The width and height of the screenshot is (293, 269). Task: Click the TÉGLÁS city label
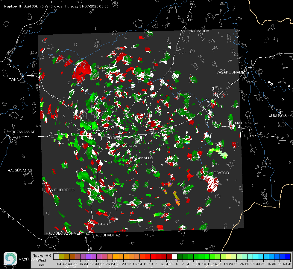[101, 224]
